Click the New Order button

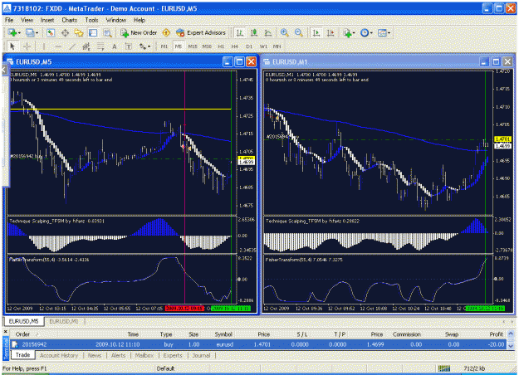coord(139,32)
